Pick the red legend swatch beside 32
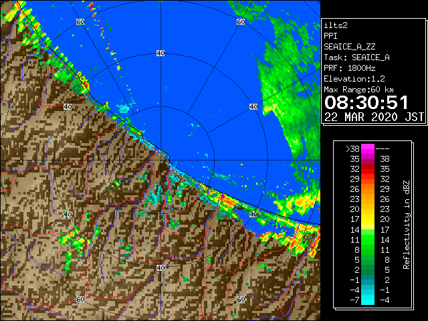The width and height of the screenshot is (428, 321). 368,169
